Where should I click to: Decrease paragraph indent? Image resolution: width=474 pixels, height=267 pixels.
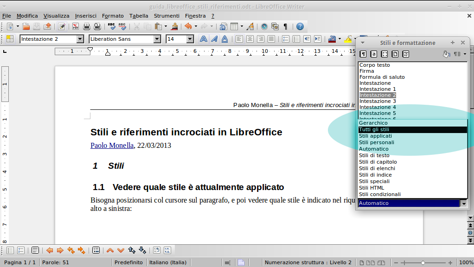pos(307,39)
